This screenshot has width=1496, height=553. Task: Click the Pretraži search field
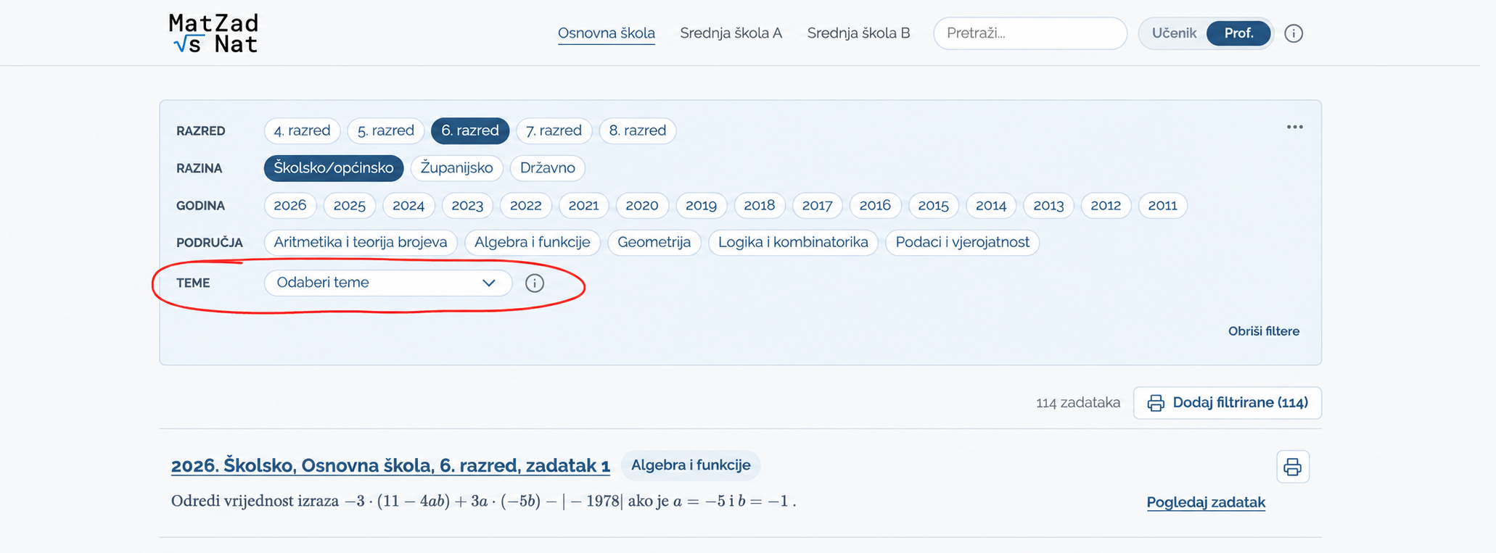click(x=1030, y=33)
